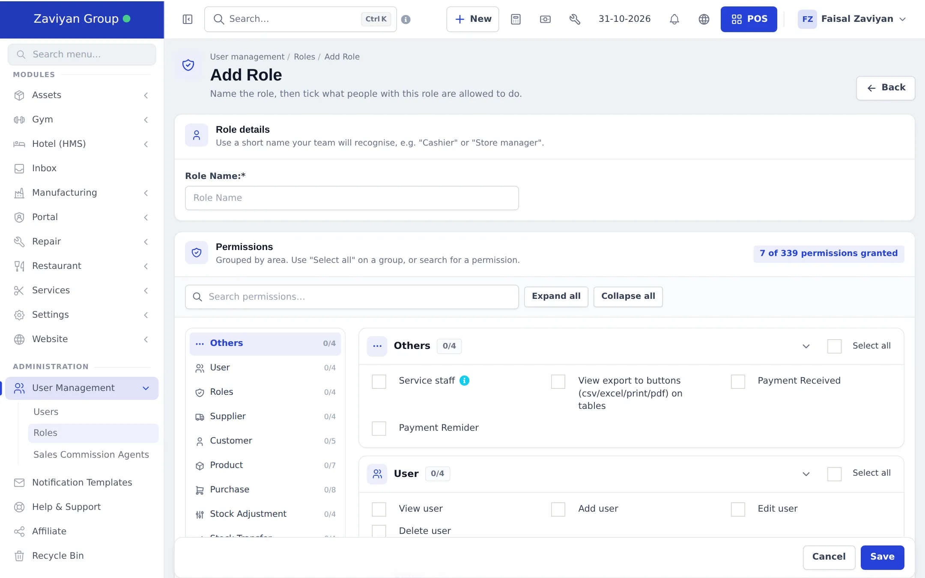The width and height of the screenshot is (925, 578).
Task: Jump to Purchase permission group
Action: [265, 489]
